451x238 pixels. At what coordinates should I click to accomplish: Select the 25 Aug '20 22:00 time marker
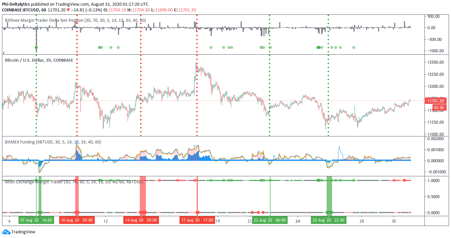(328, 220)
